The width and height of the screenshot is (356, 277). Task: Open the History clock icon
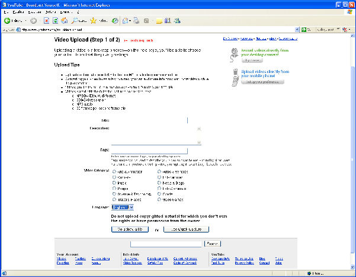[x=116, y=21]
